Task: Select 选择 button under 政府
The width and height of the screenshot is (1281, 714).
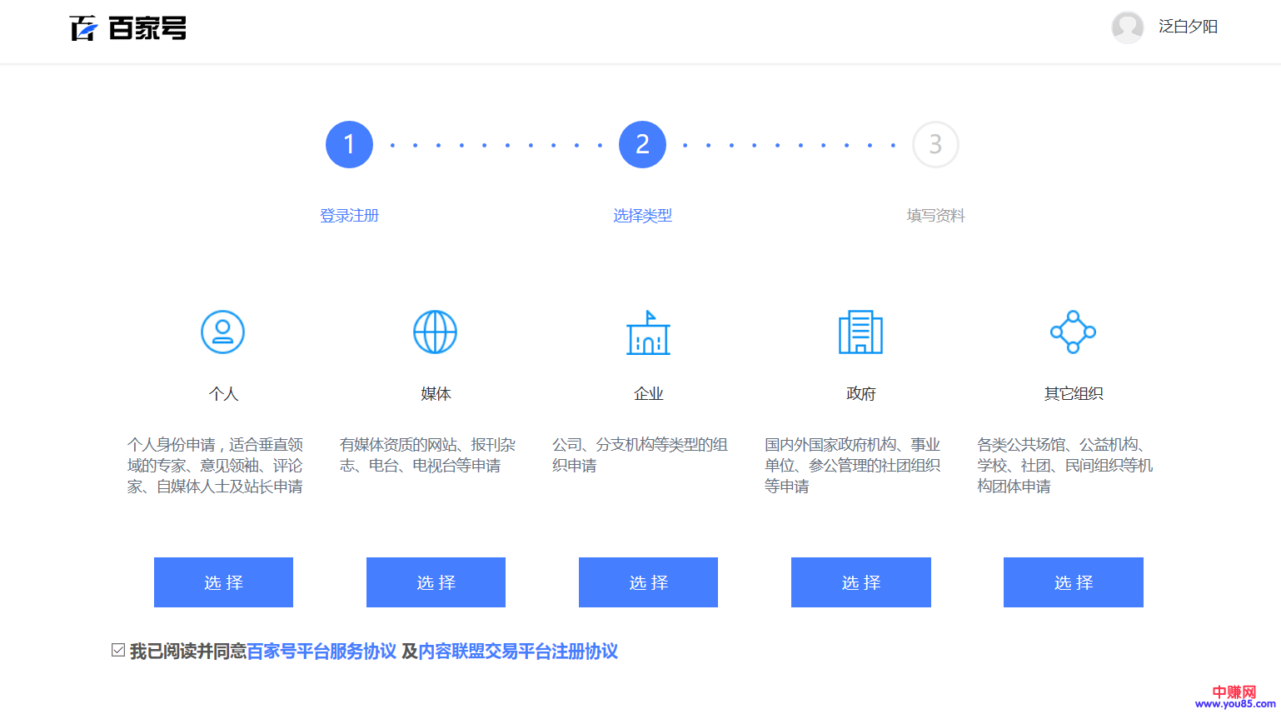Action: [860, 582]
